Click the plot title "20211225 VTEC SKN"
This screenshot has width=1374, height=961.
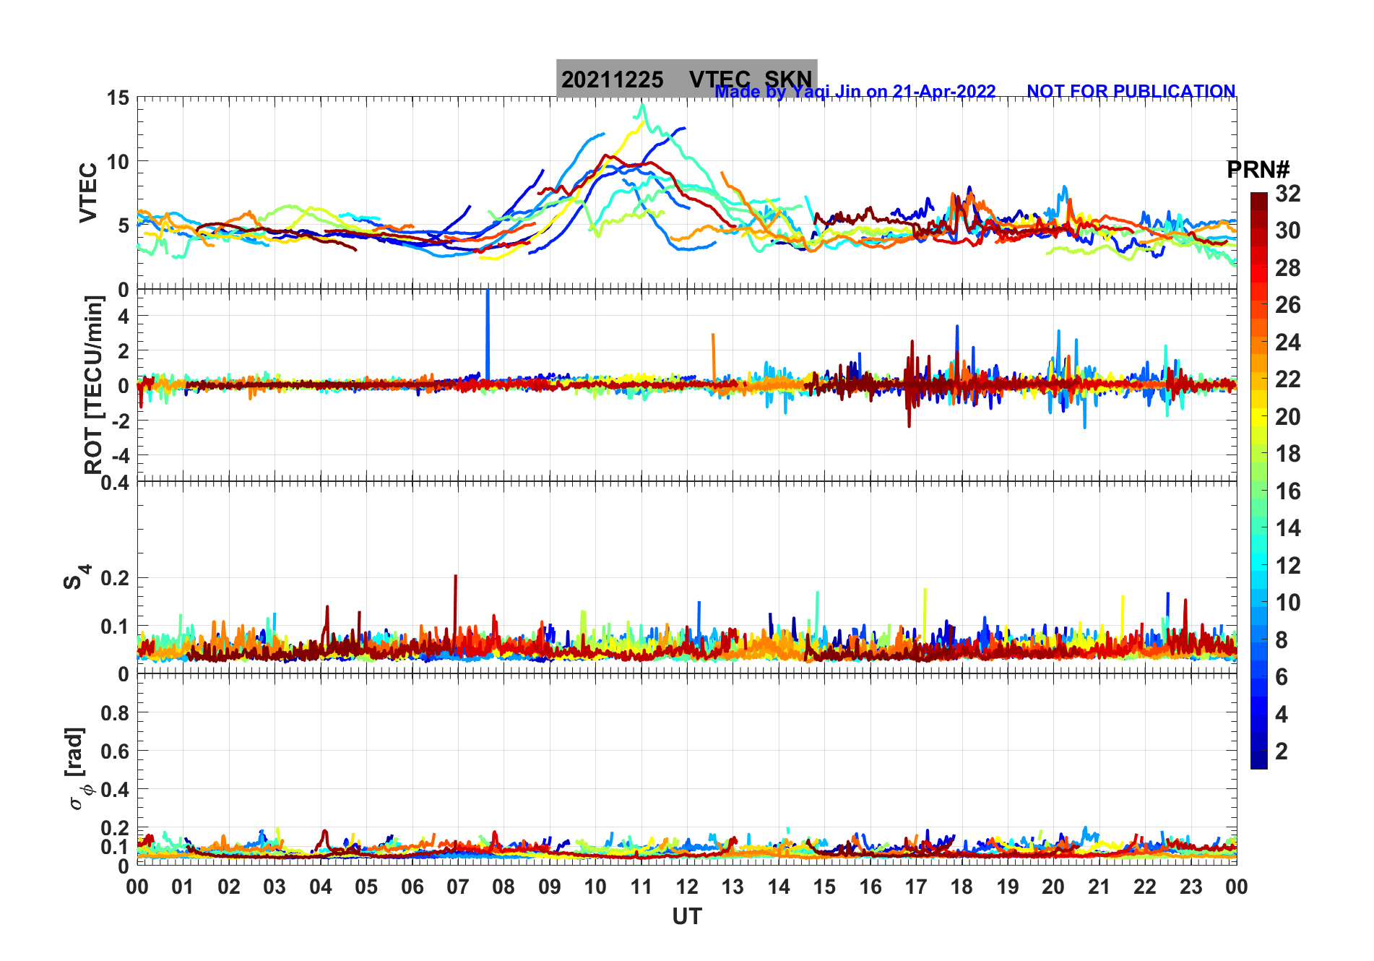pyautogui.click(x=686, y=79)
